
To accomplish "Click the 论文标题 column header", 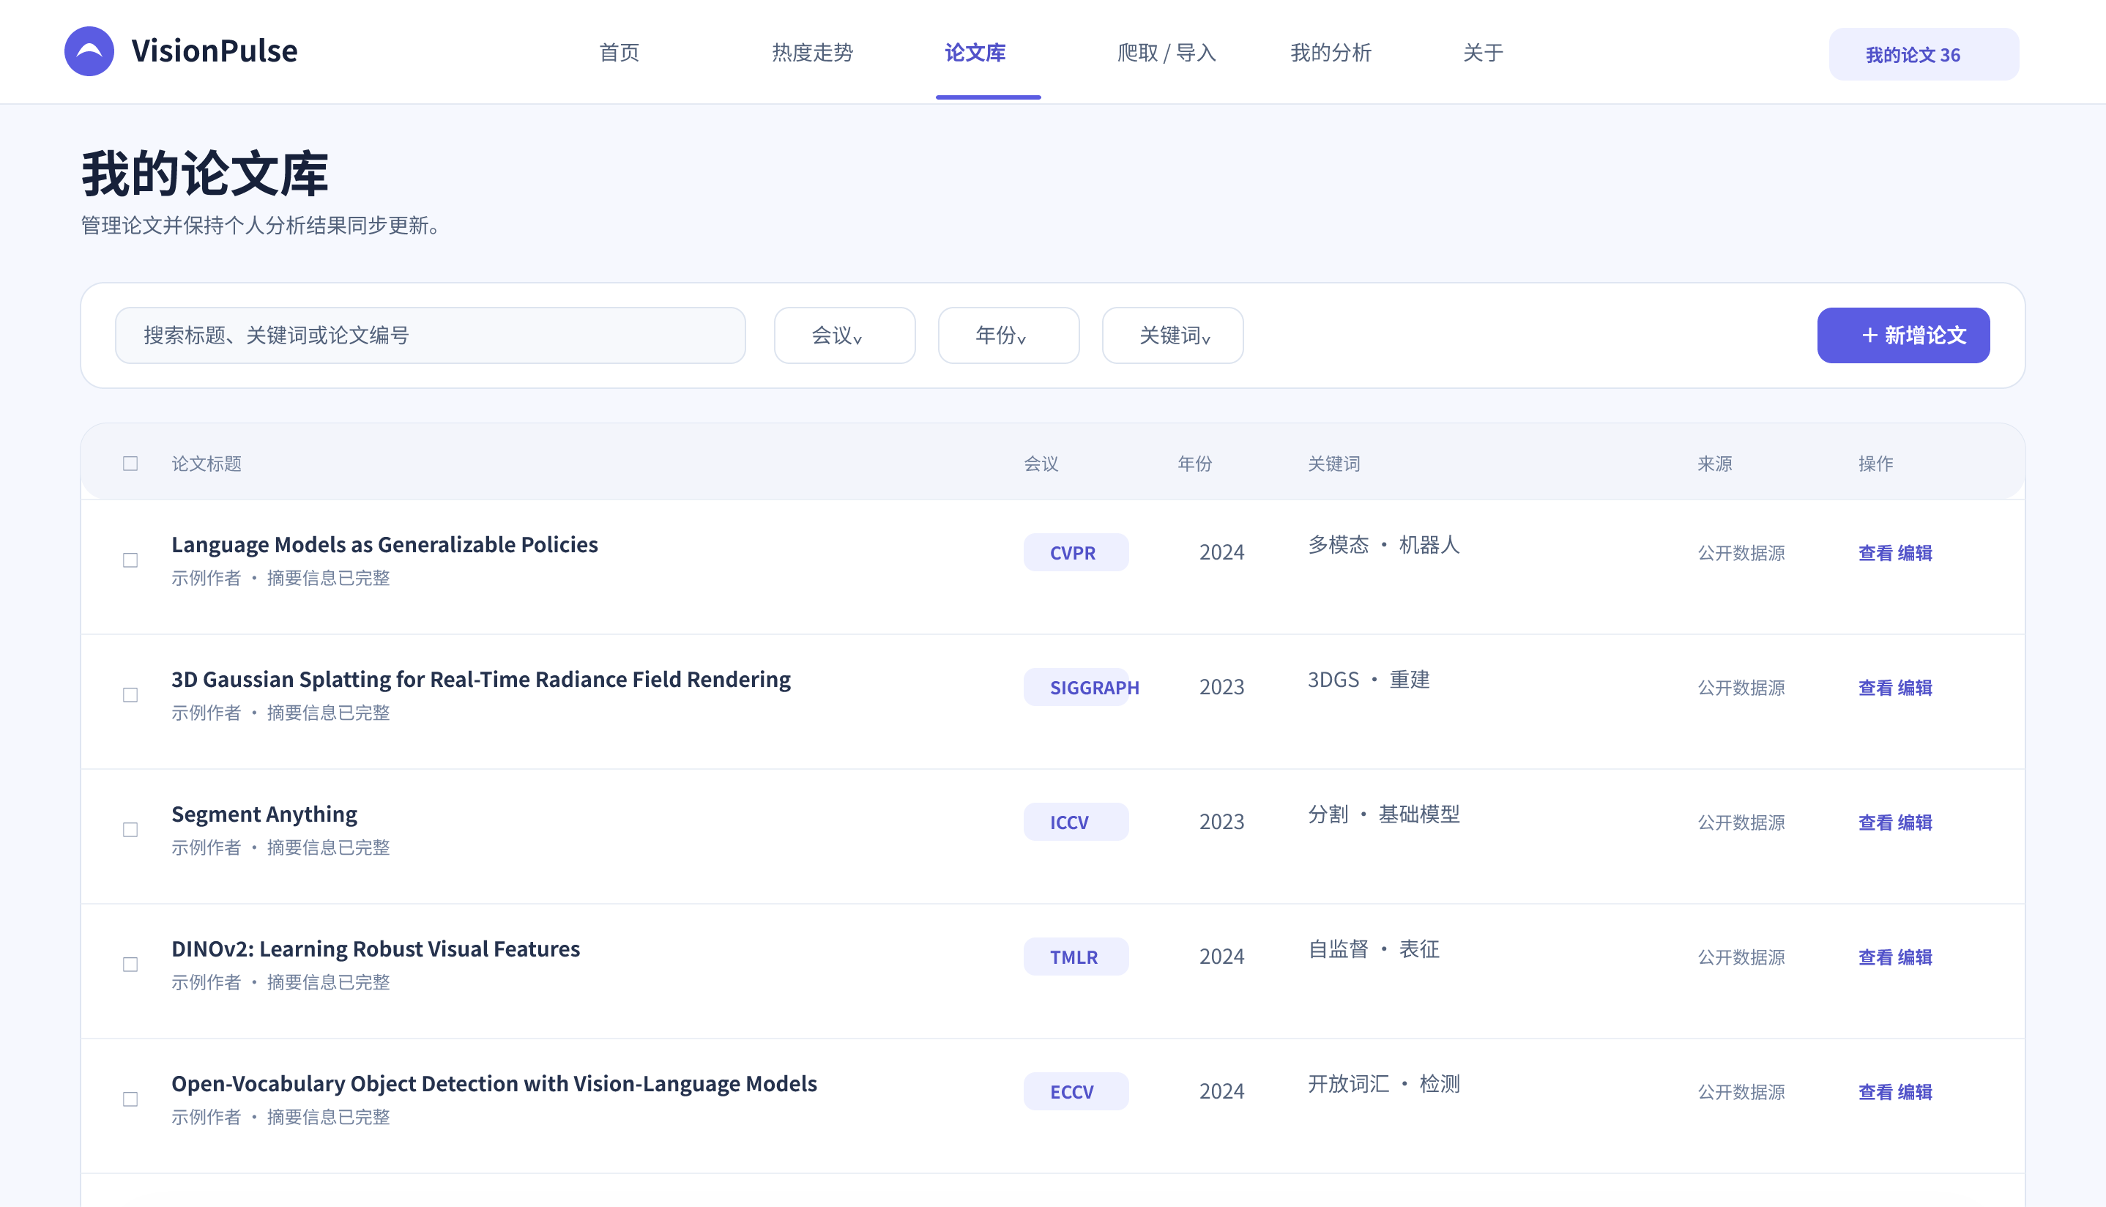I will 206,464.
